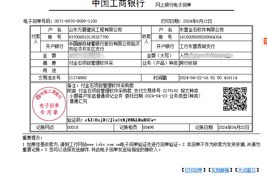Select timestamp 2024-04-22-16.52.50.416114
Image resolution: width=267 pixels, height=178 pixels.
pos(208,78)
